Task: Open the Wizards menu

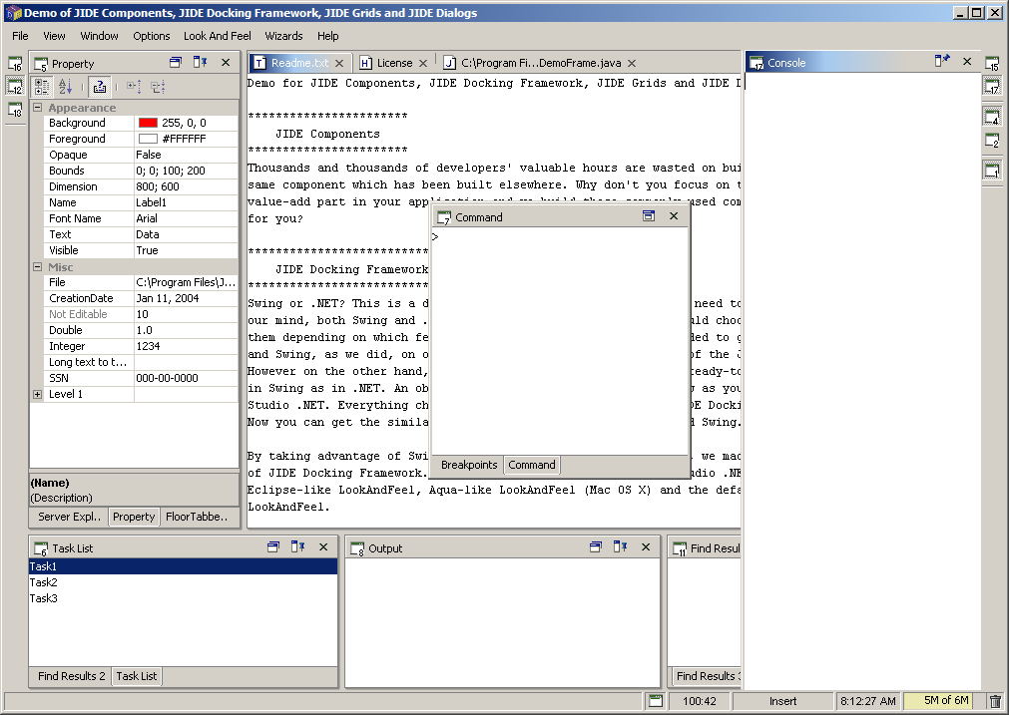Action: pos(283,36)
